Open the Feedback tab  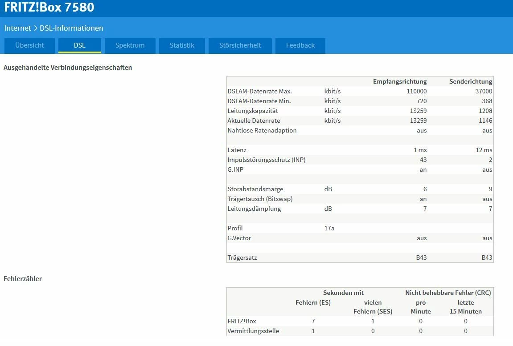tap(300, 45)
